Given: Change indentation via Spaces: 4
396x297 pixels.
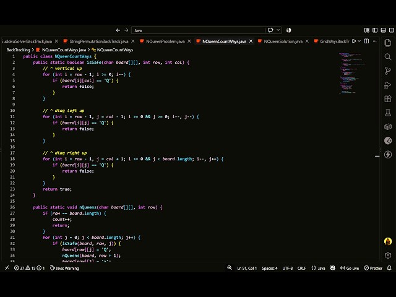Looking at the screenshot, I should pyautogui.click(x=270, y=268).
